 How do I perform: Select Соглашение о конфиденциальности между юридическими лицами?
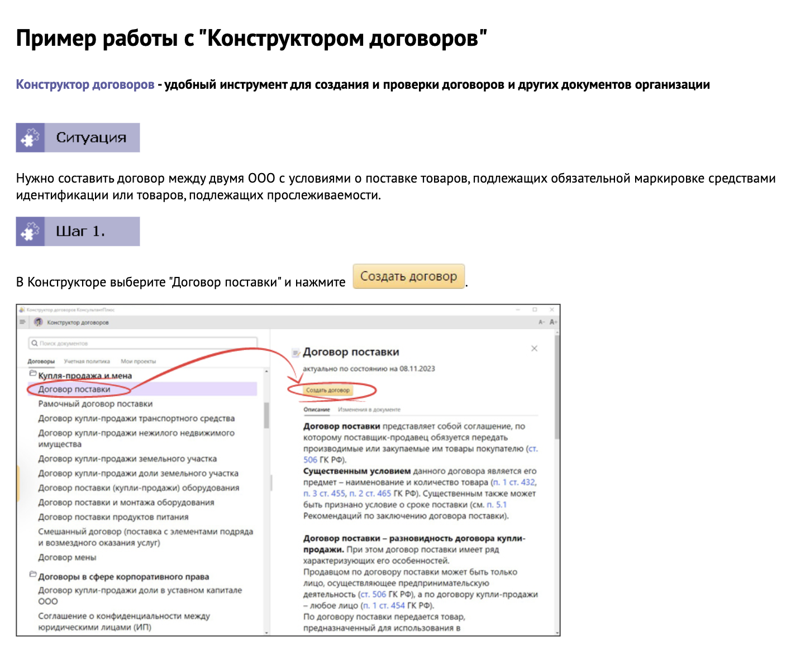click(124, 621)
